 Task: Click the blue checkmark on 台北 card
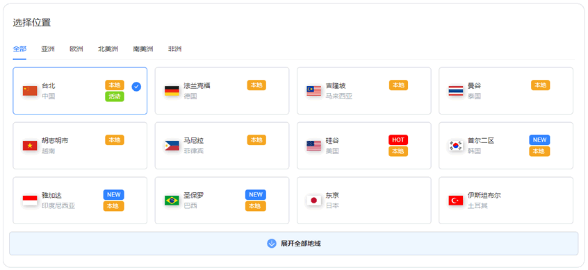click(136, 87)
